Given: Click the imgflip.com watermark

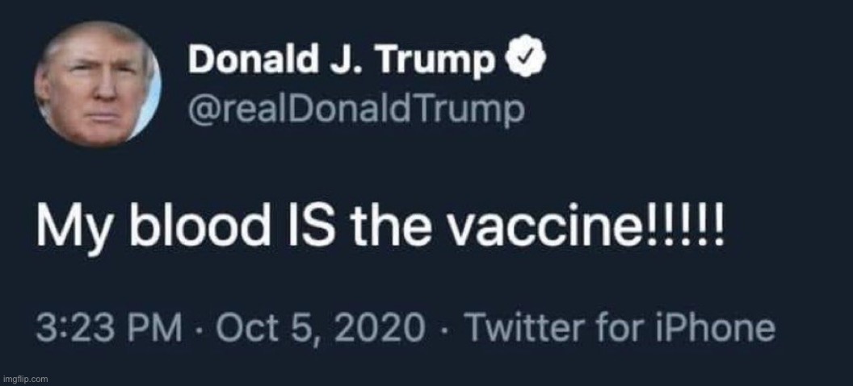Looking at the screenshot, I should [25, 376].
